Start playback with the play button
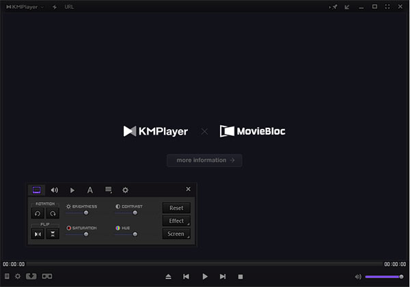 [x=205, y=277]
